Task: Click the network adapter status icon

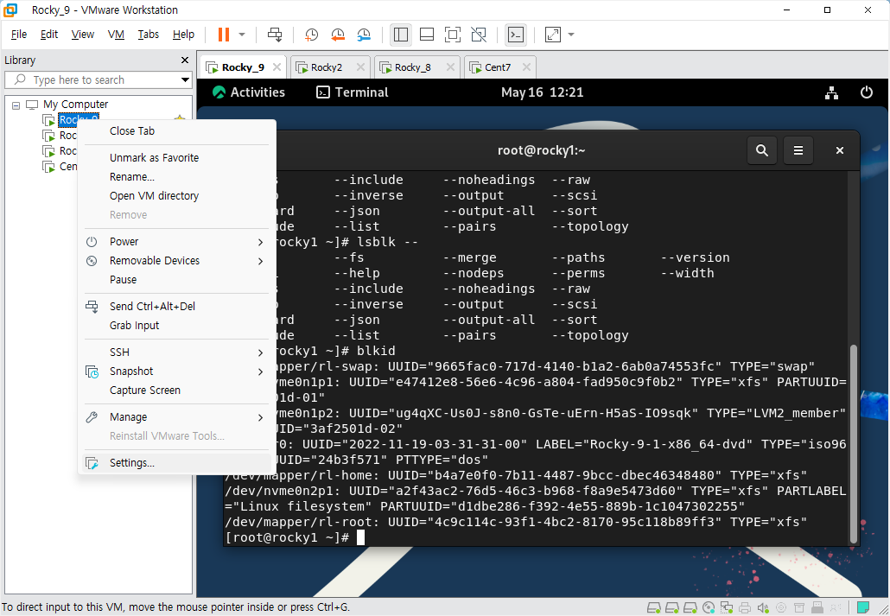Action: tap(727, 608)
